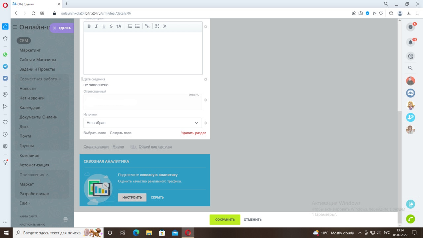Screen dimensions: 423x238
Task: Hide the Сквозная аналитика banner
Action: pyautogui.click(x=157, y=197)
